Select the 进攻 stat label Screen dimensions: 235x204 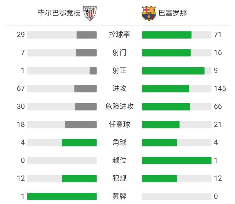click(x=119, y=89)
